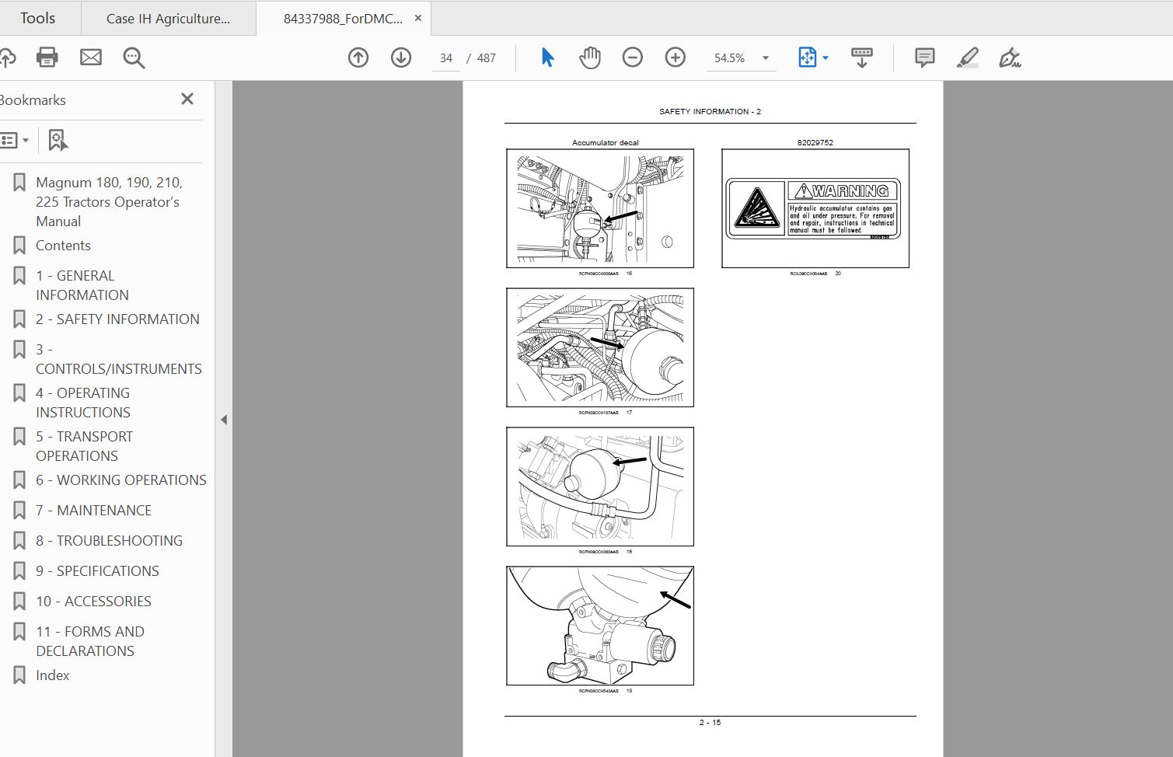Open 5 - TRANSPORT OPERATIONS bookmark
The height and width of the screenshot is (757, 1173).
click(85, 446)
